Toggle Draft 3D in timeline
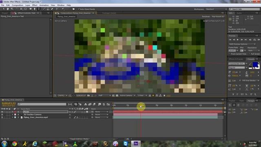The height and width of the screenshot is (147, 261). [80, 105]
